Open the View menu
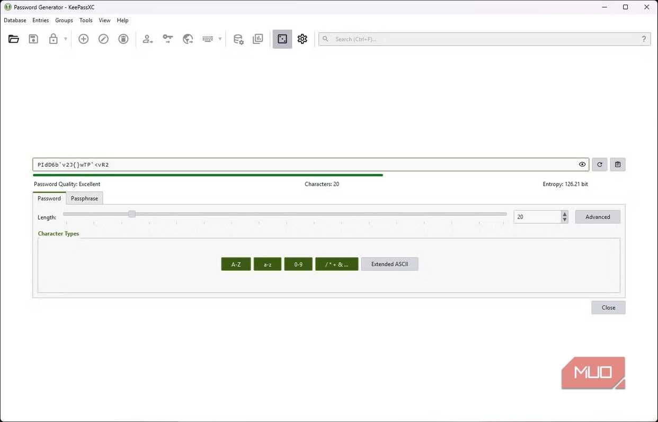This screenshot has height=422, width=658. (x=105, y=20)
